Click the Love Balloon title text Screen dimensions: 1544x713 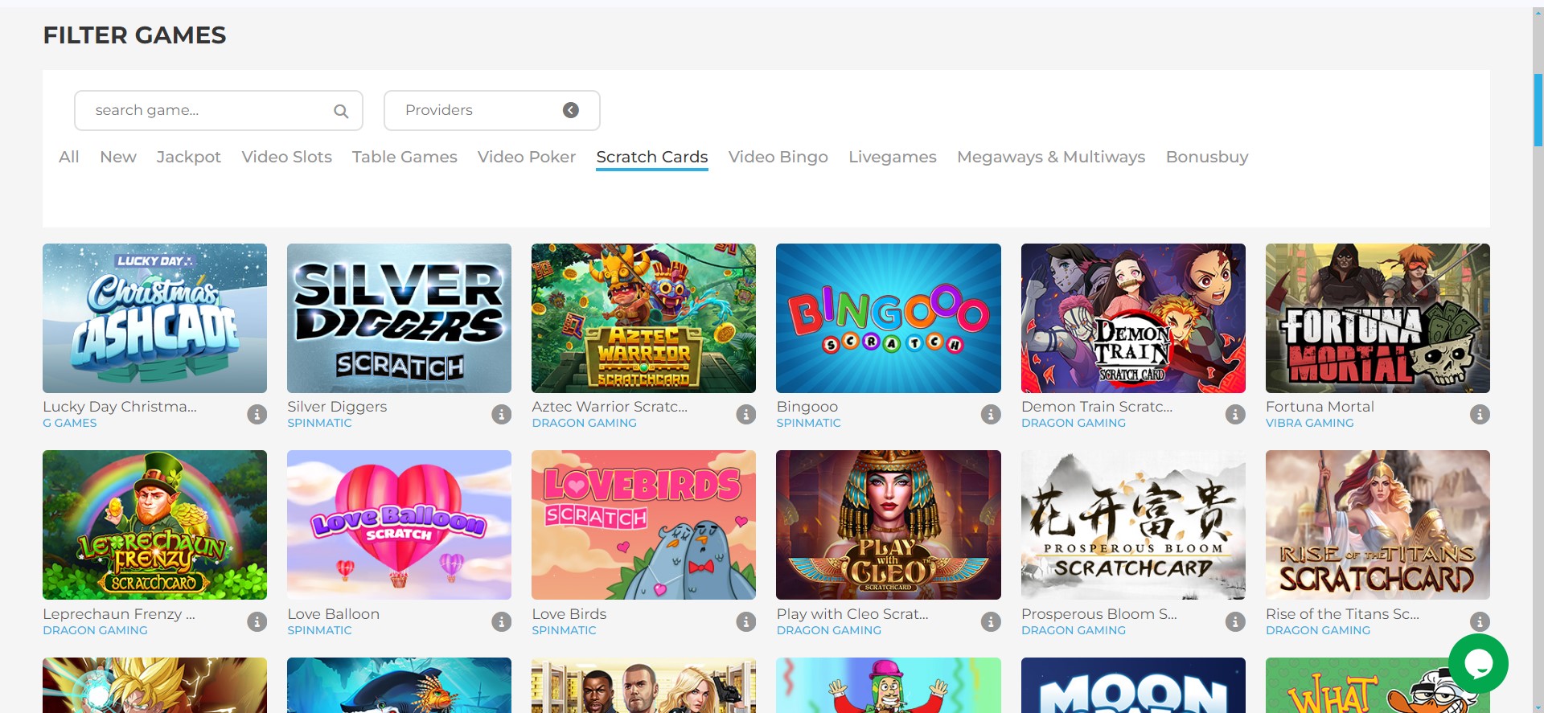click(333, 614)
